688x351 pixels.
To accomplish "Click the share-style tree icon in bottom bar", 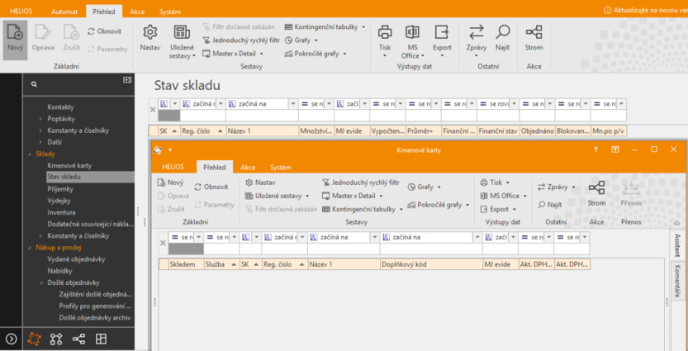I will [x=78, y=339].
